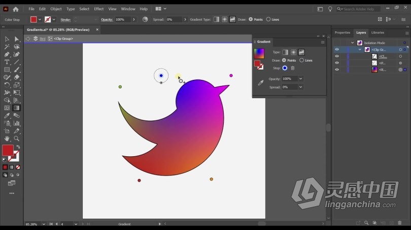This screenshot has width=411, height=230.
Task: Open the Effect menu
Action: pos(99,9)
